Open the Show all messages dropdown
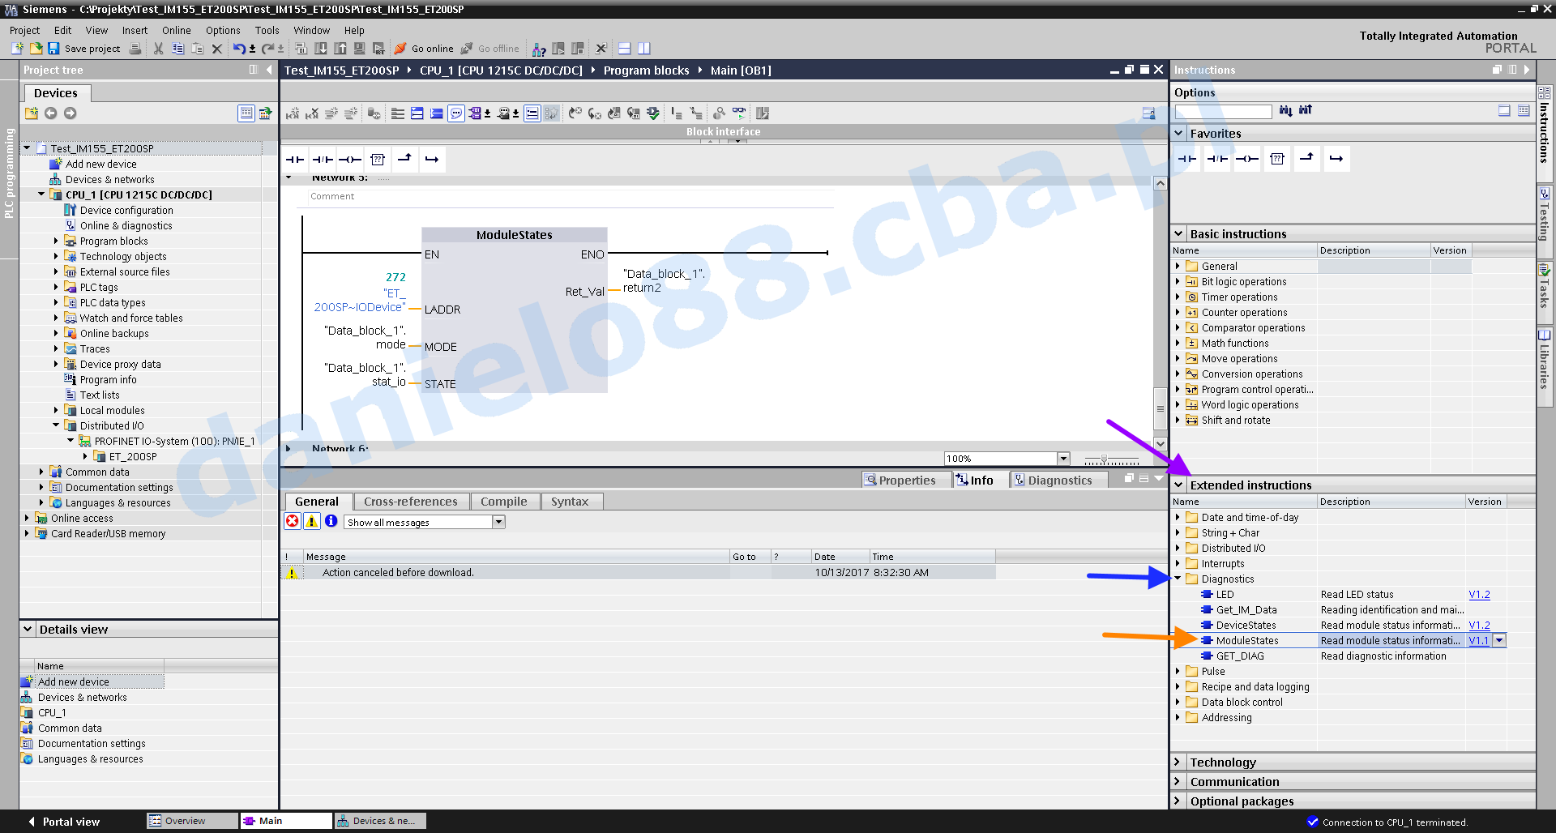Image resolution: width=1556 pixels, height=833 pixels. [x=499, y=522]
